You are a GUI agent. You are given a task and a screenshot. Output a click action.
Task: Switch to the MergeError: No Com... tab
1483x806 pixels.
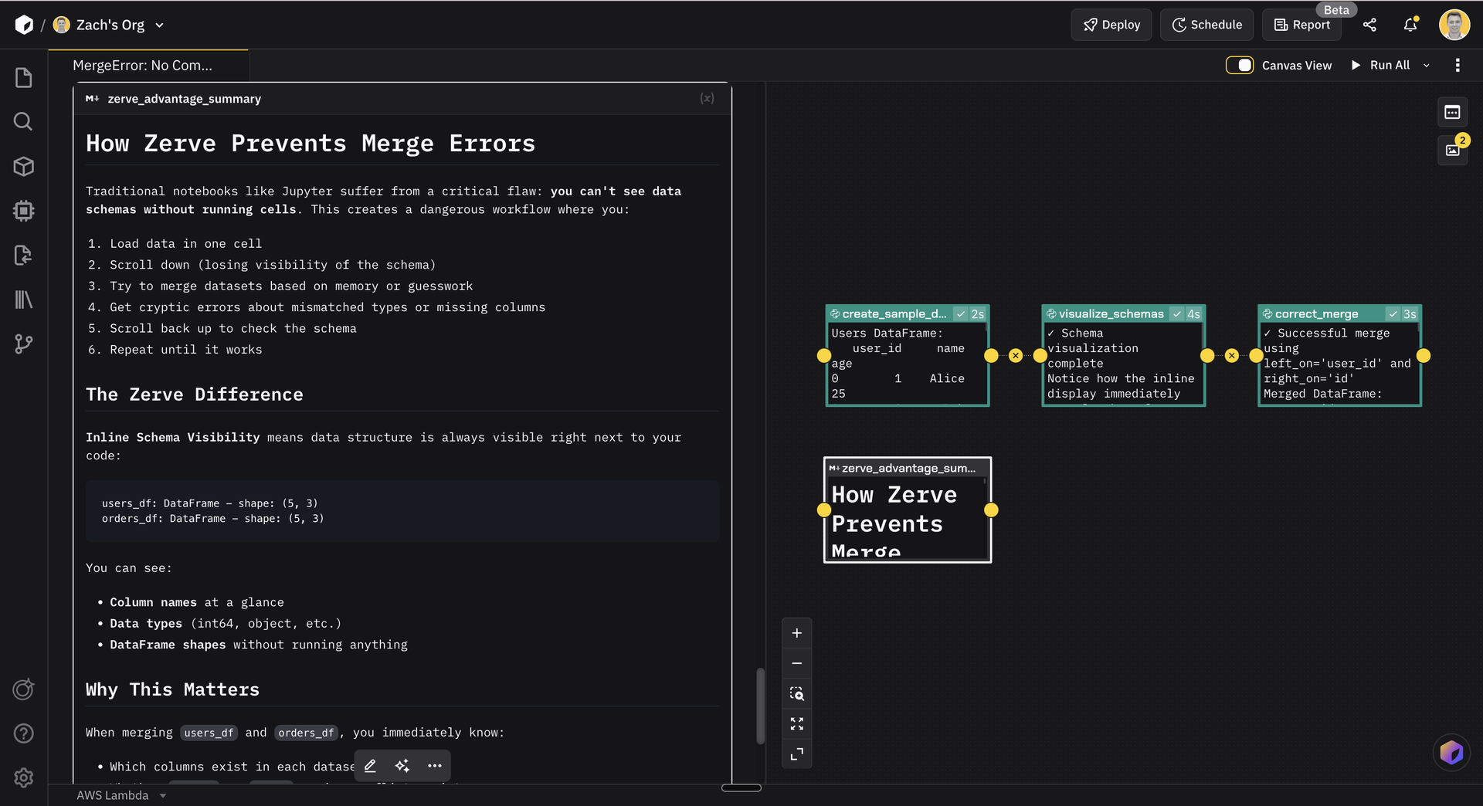(142, 65)
